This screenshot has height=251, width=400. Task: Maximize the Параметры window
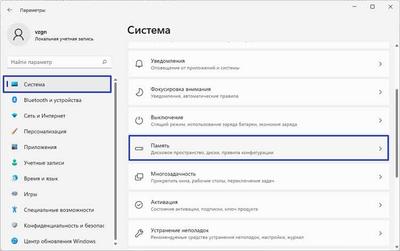[x=372, y=7]
